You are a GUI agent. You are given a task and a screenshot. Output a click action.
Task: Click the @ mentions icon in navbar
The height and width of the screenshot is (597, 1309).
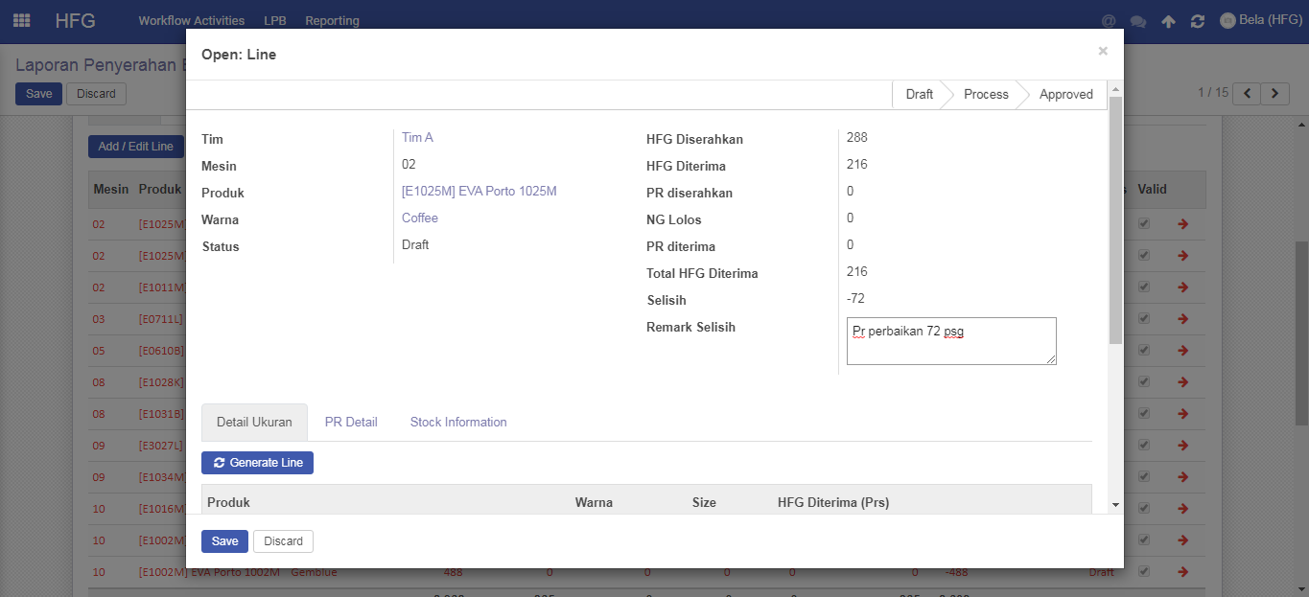coord(1109,21)
